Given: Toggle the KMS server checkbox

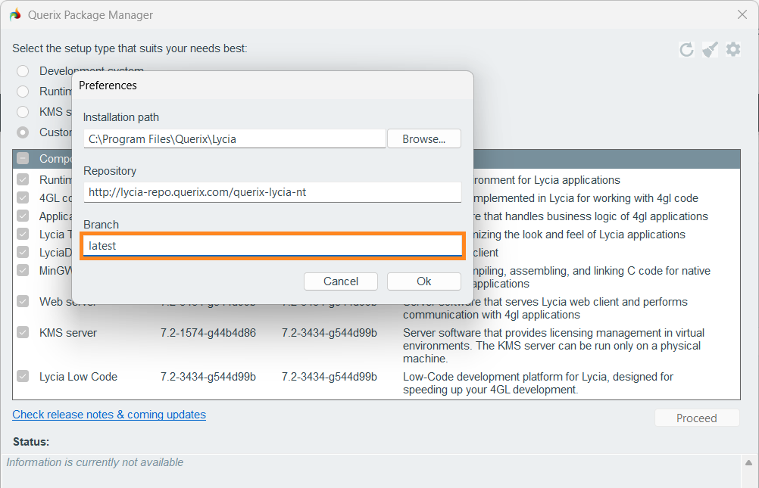Looking at the screenshot, I should 23,333.
